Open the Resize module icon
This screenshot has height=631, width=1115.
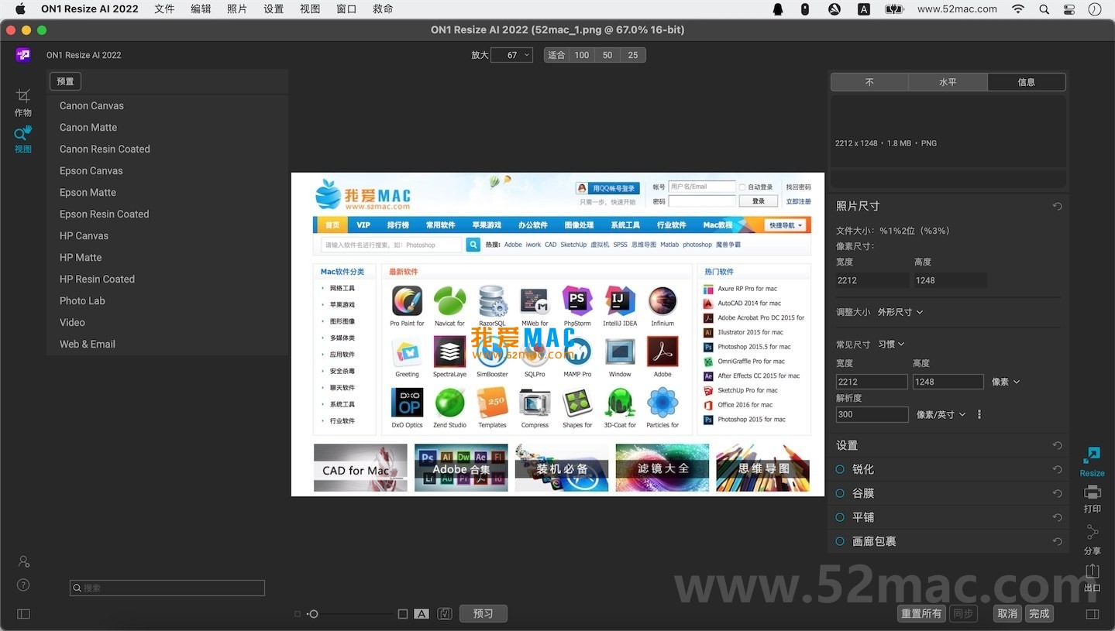click(1092, 461)
